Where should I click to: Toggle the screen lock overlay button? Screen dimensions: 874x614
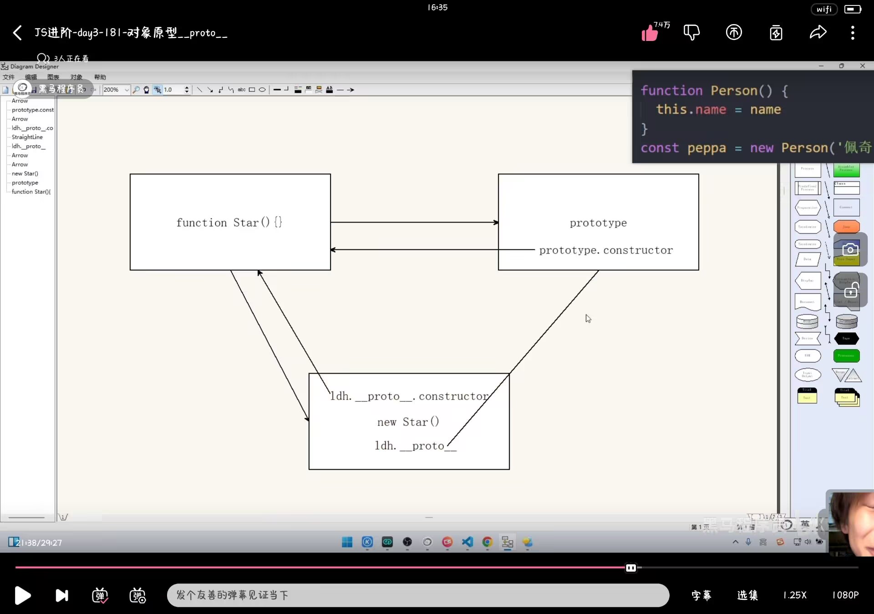pos(850,289)
